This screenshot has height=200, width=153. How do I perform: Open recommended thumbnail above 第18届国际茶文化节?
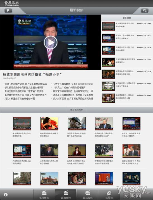click(22, 123)
